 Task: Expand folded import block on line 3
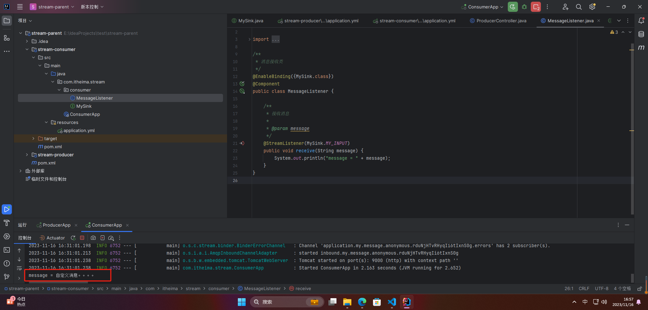click(x=249, y=39)
